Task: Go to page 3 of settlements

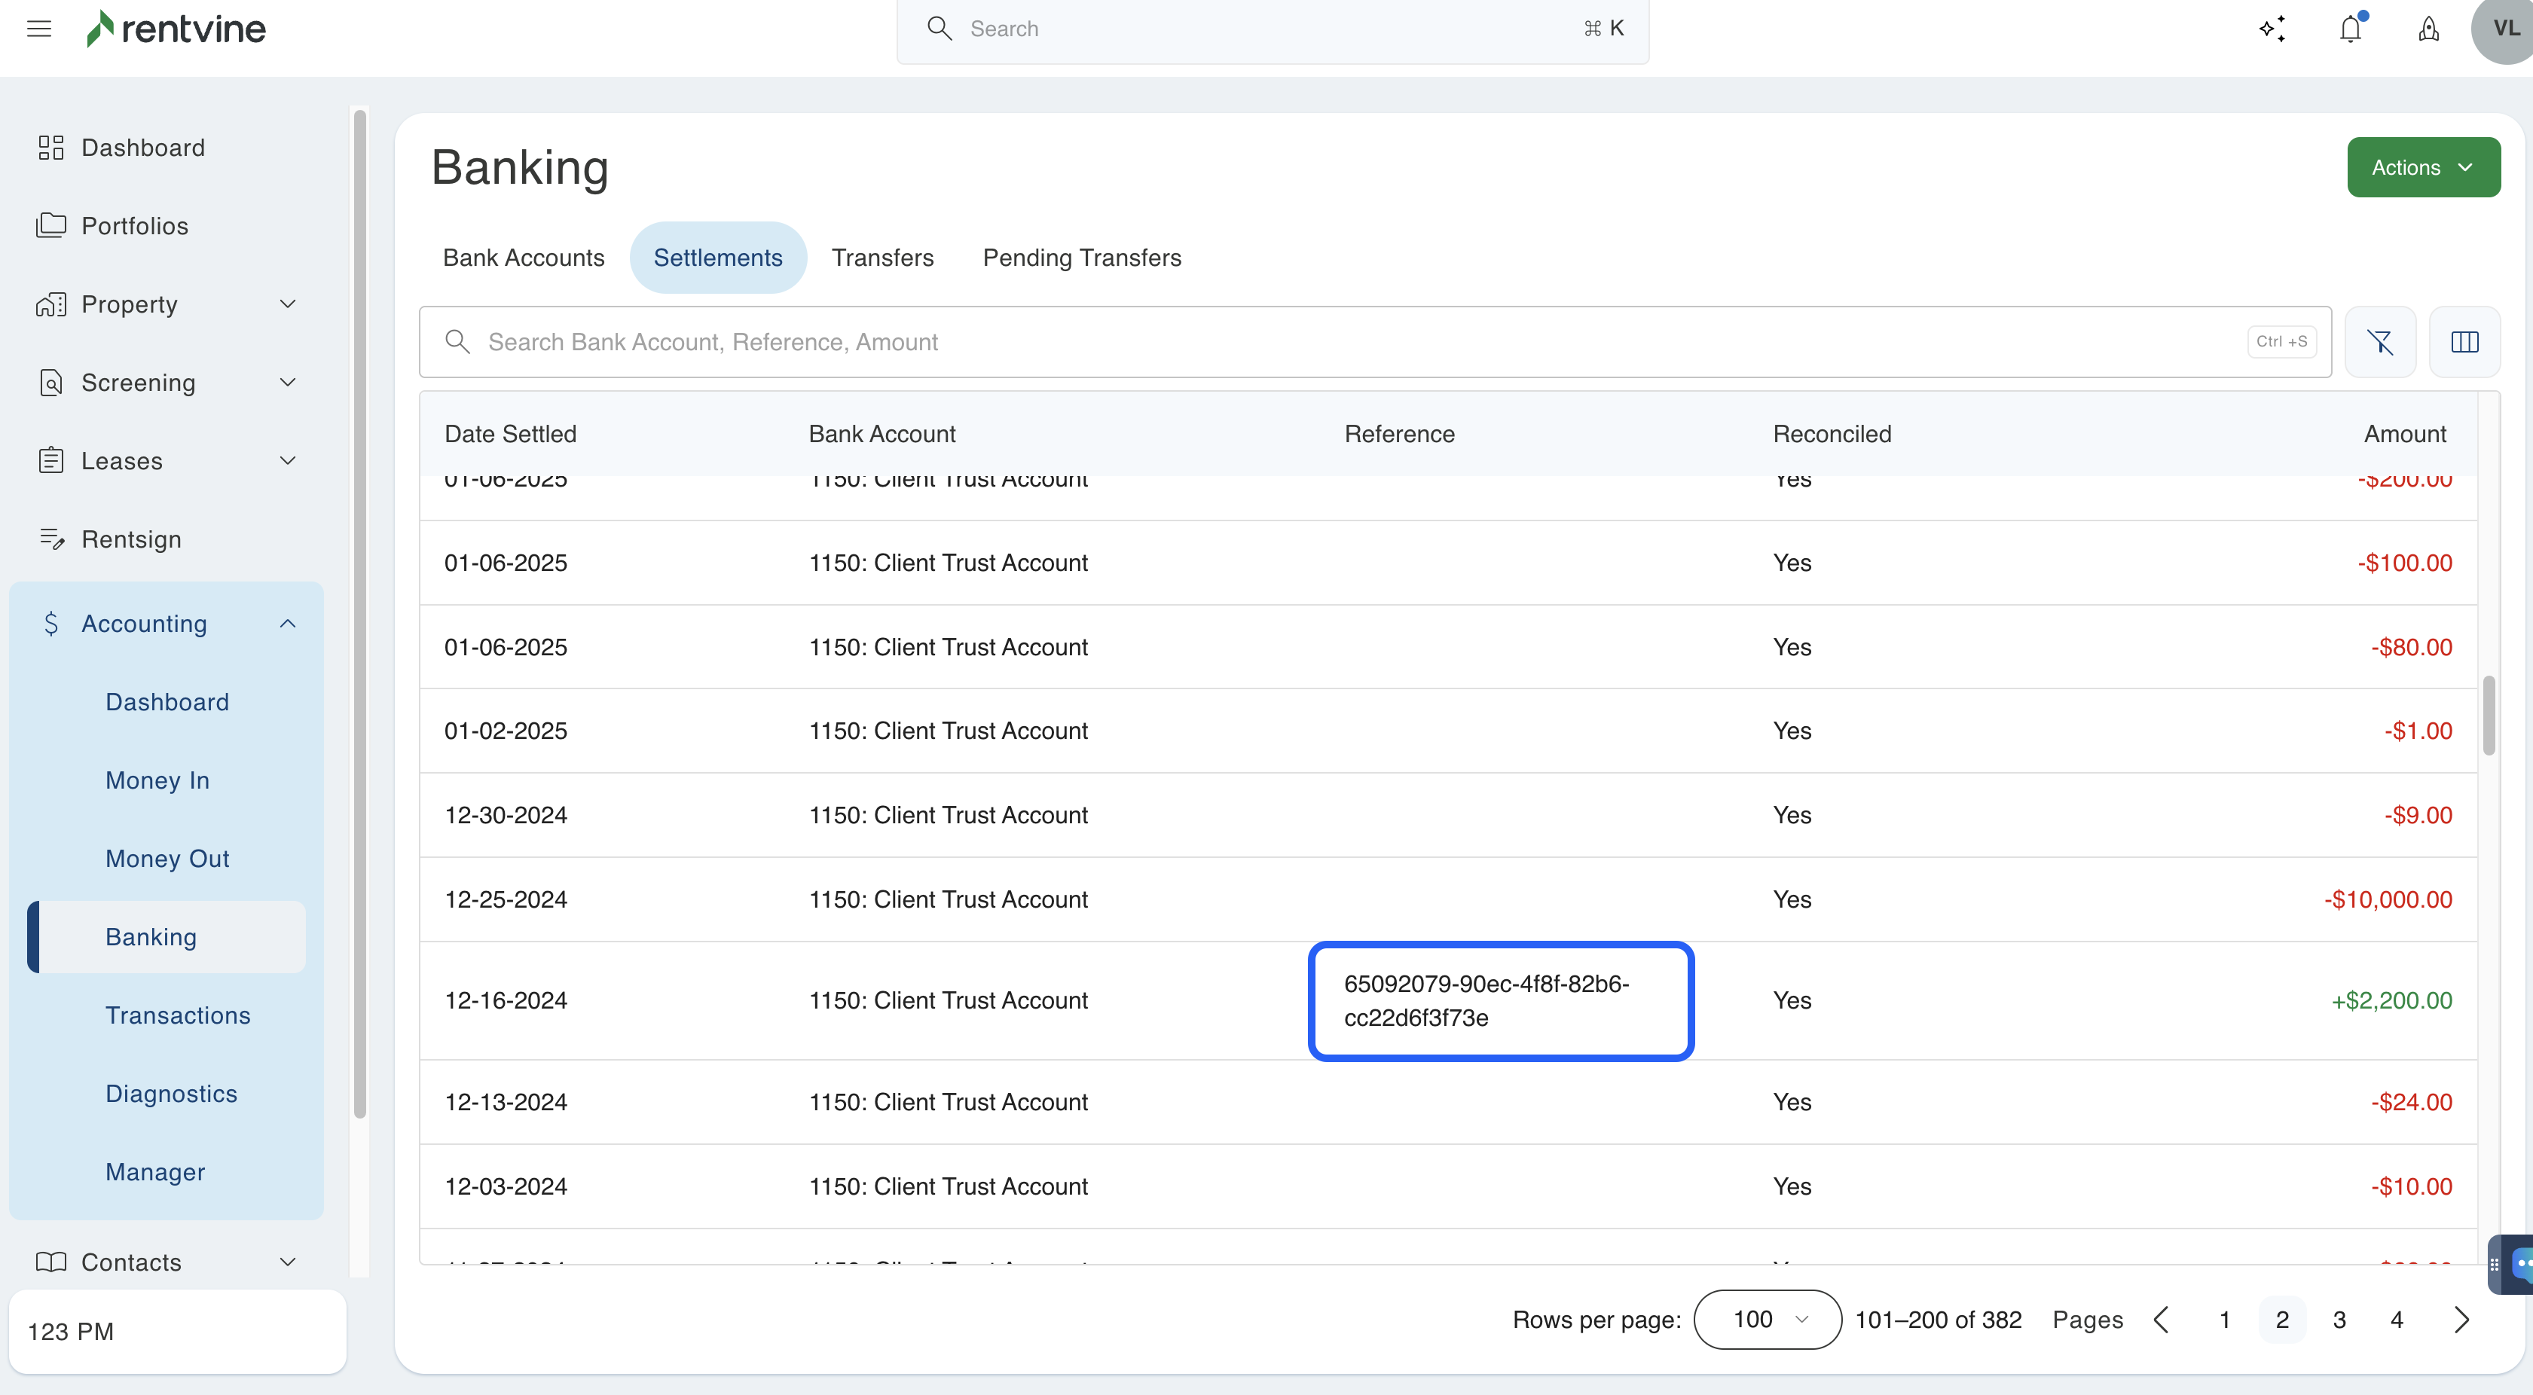Action: click(x=2339, y=1320)
